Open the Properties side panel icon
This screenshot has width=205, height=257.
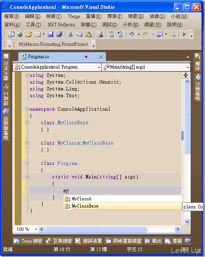[x=197, y=62]
